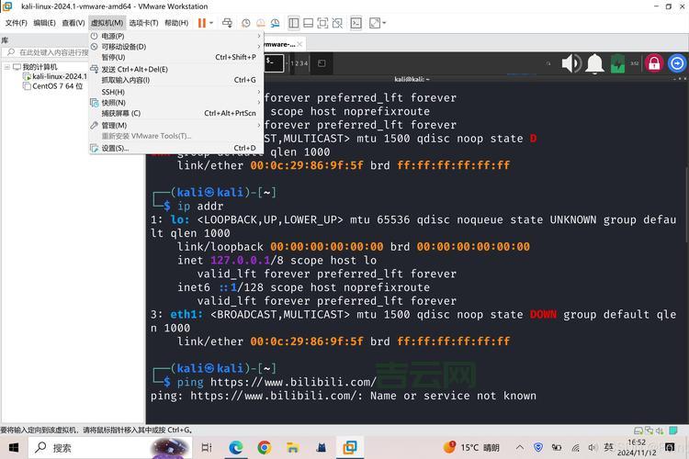Open the 选项卡(T) menu

143,22
